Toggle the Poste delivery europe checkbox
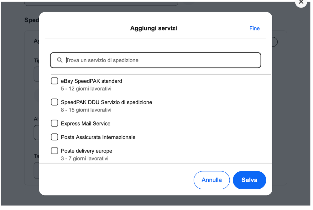This screenshot has width=313, height=210. coord(55,151)
